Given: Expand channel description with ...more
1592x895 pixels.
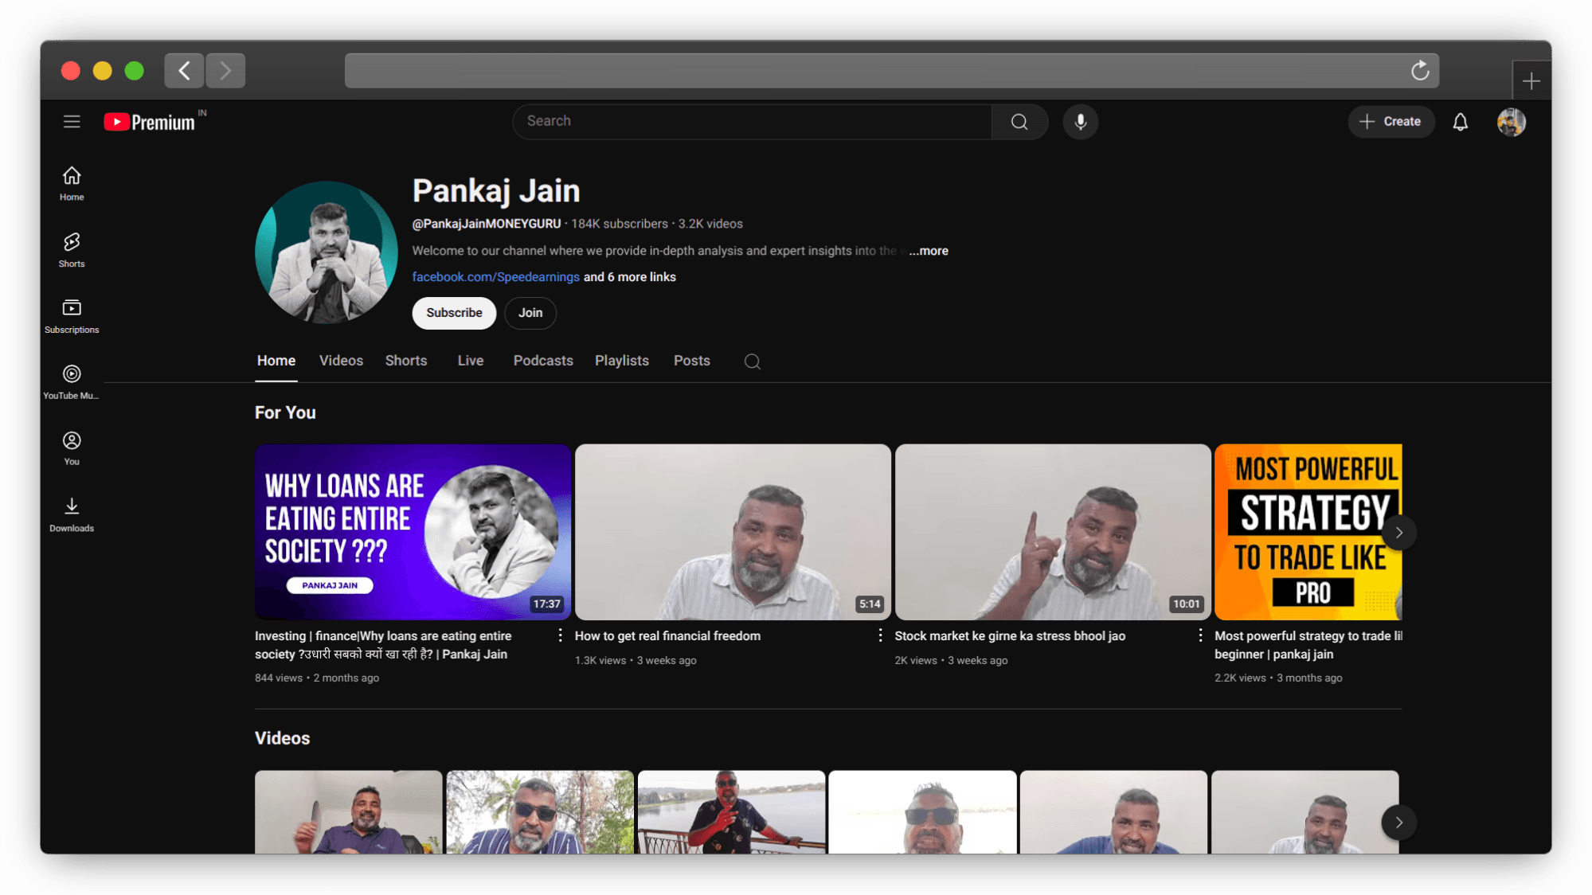Looking at the screenshot, I should coord(929,251).
